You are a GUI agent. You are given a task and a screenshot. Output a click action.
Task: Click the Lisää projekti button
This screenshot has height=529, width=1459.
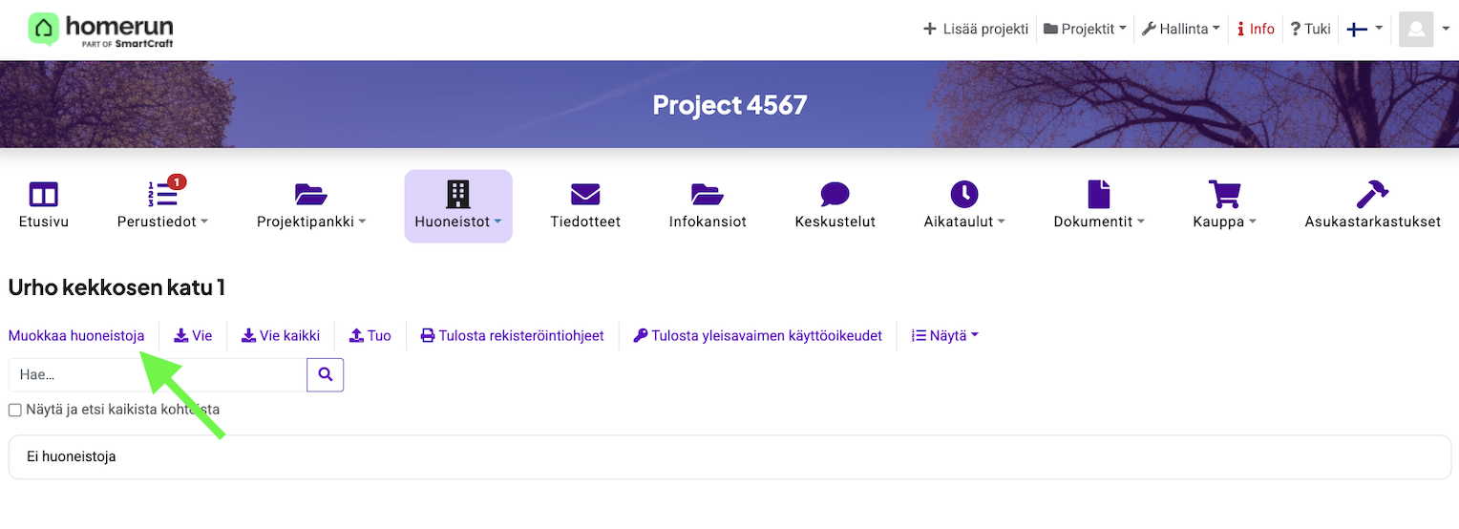click(x=975, y=30)
